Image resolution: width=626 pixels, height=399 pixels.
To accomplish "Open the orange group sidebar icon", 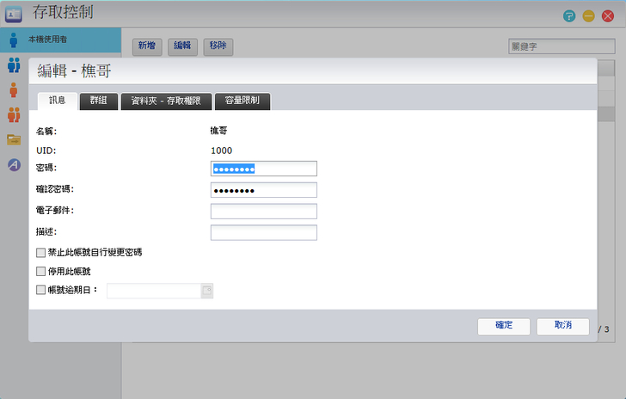I will [x=14, y=114].
